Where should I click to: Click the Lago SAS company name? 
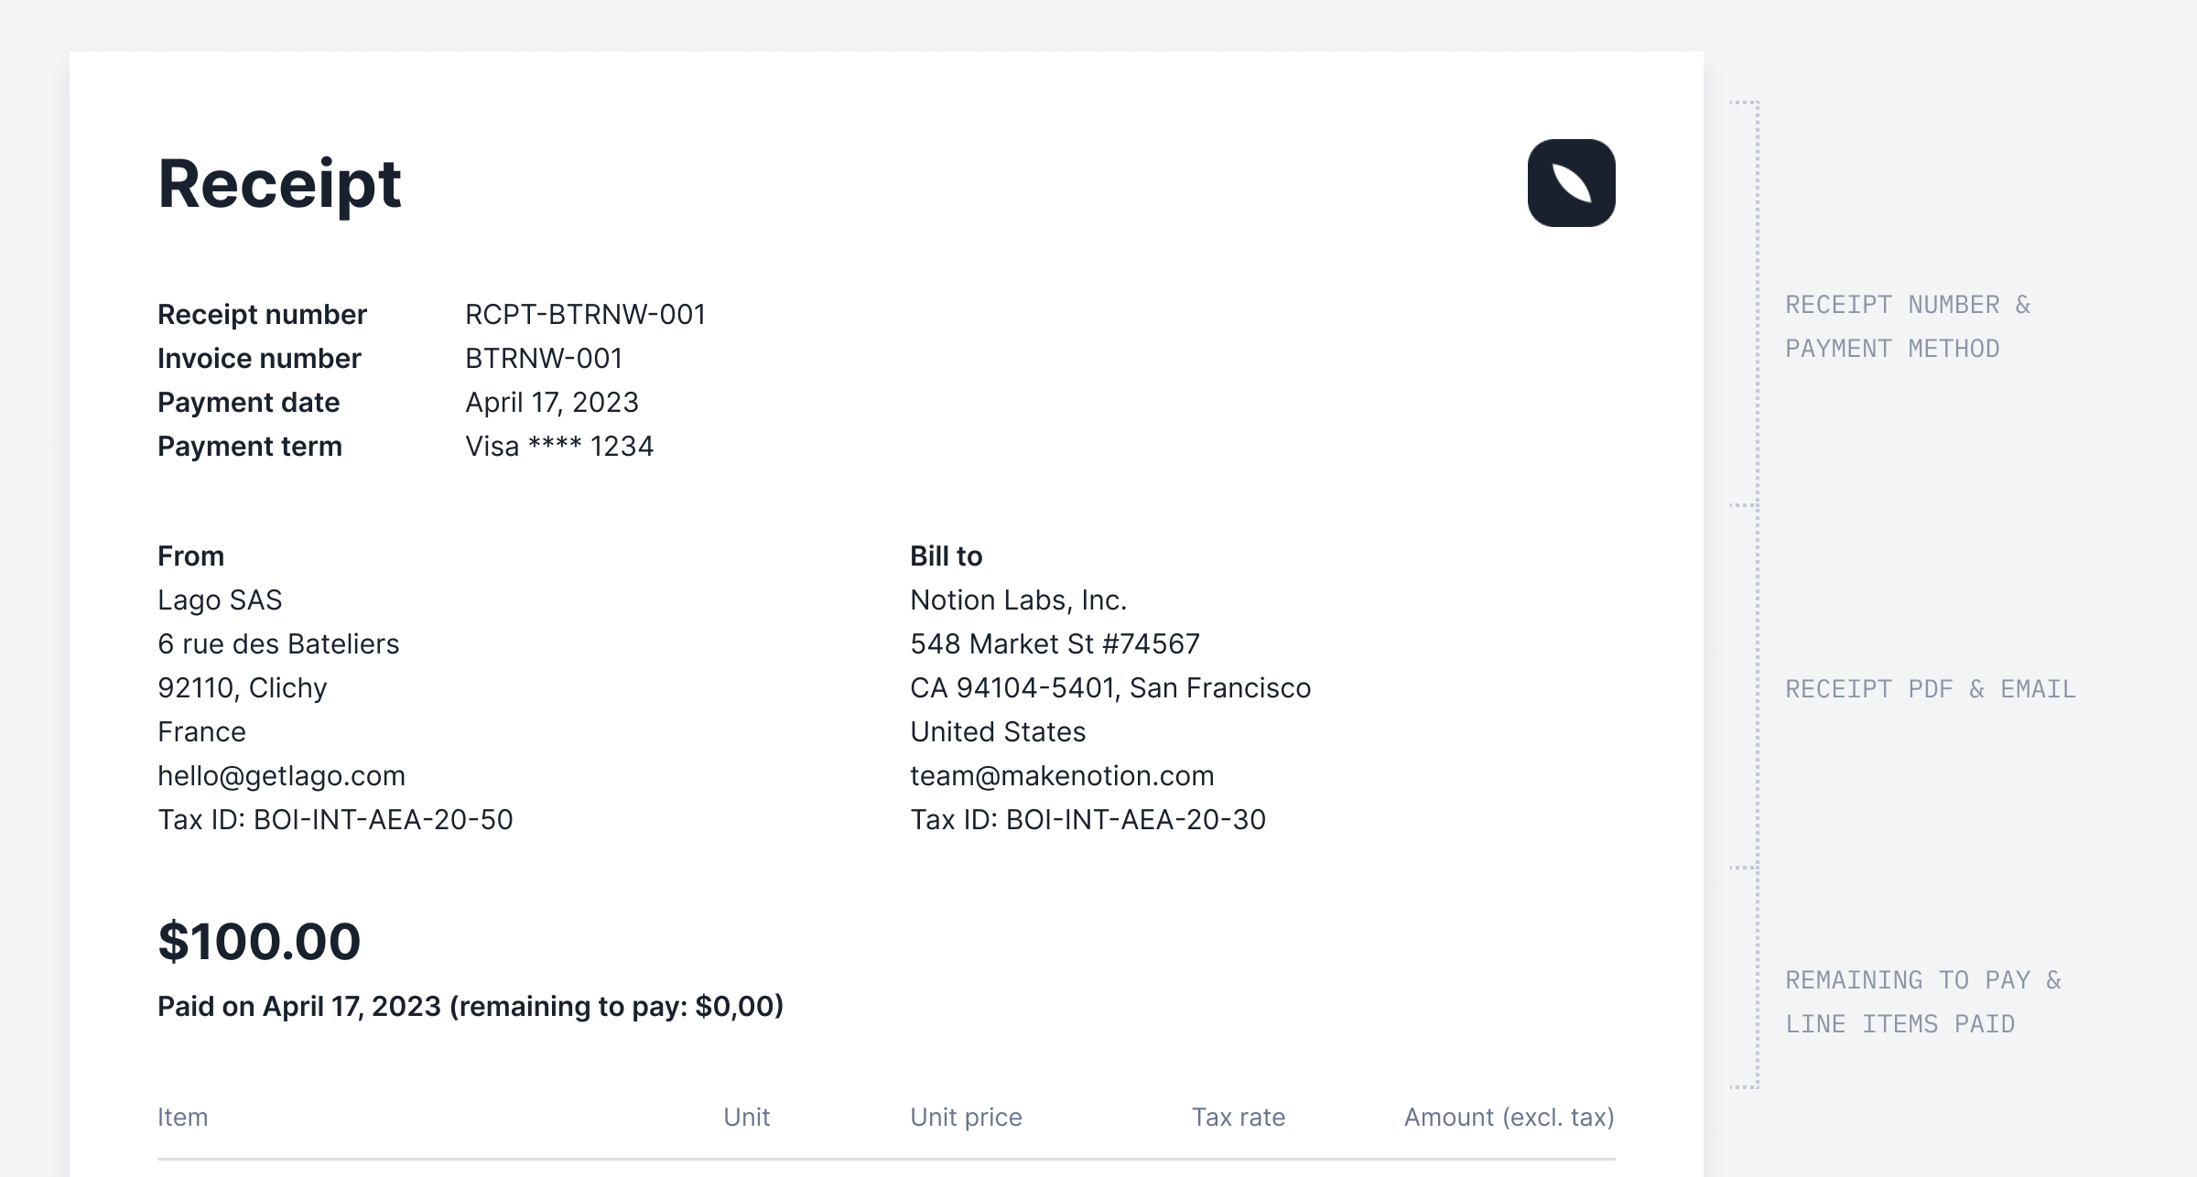(220, 600)
